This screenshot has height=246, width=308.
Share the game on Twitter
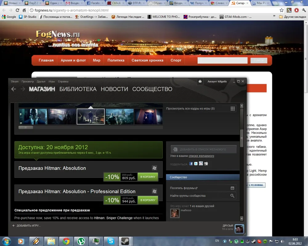pyautogui.click(x=196, y=164)
